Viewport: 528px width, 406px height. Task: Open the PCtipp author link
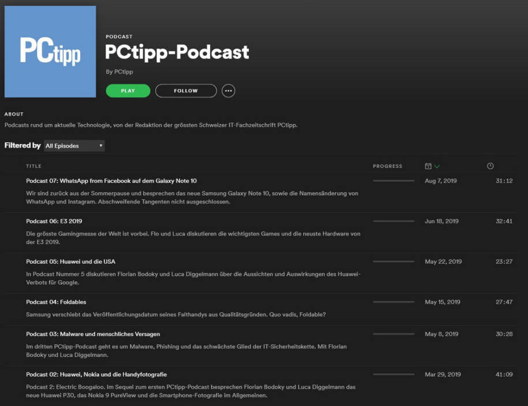[x=123, y=72]
